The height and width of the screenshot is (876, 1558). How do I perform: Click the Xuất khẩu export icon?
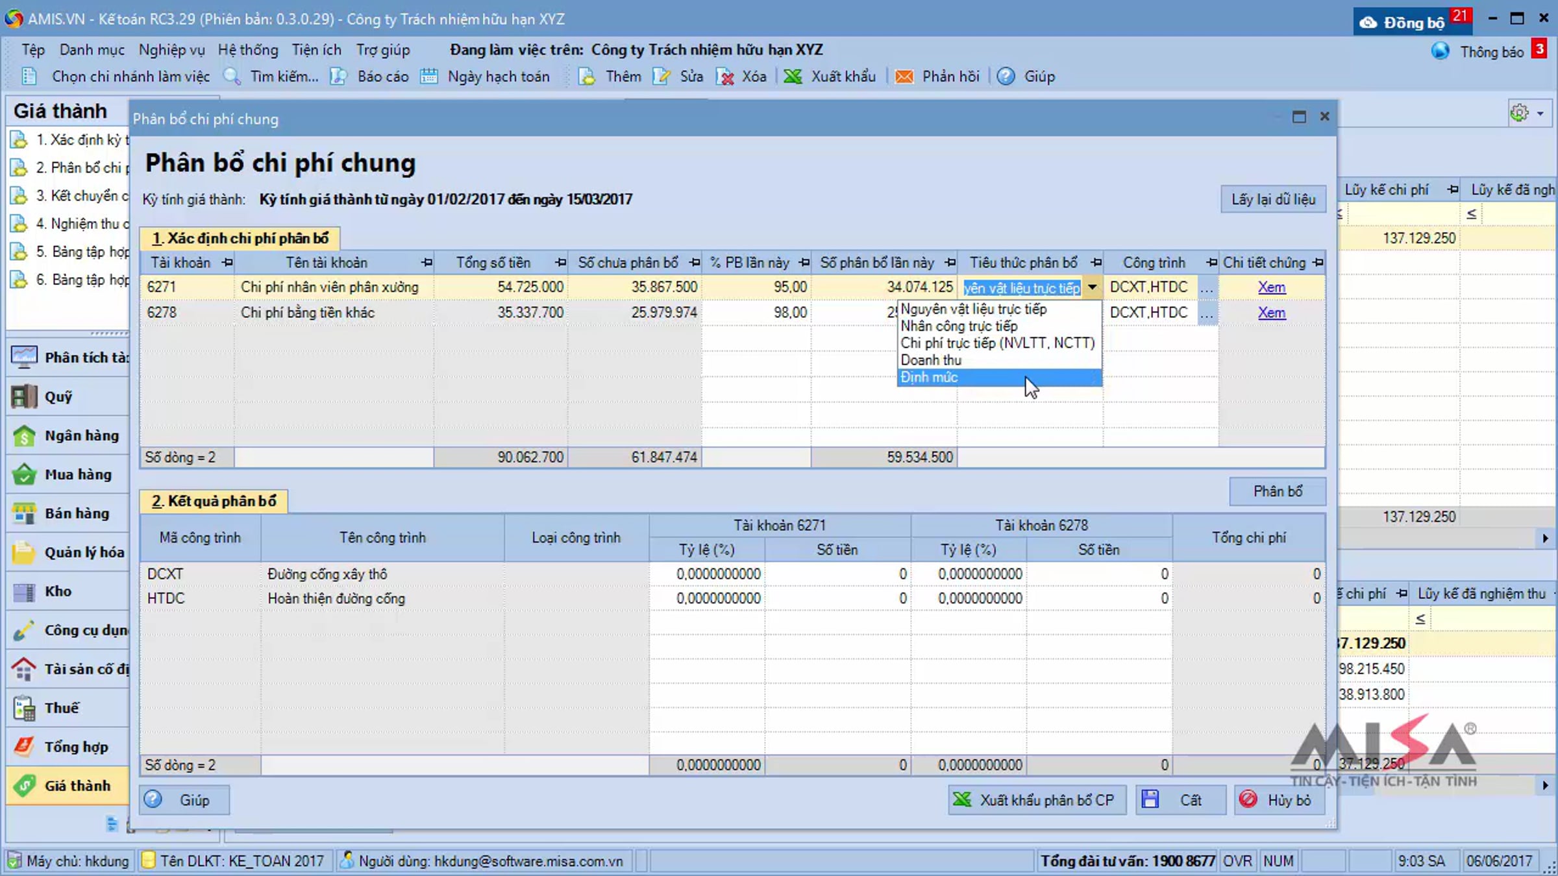(793, 77)
